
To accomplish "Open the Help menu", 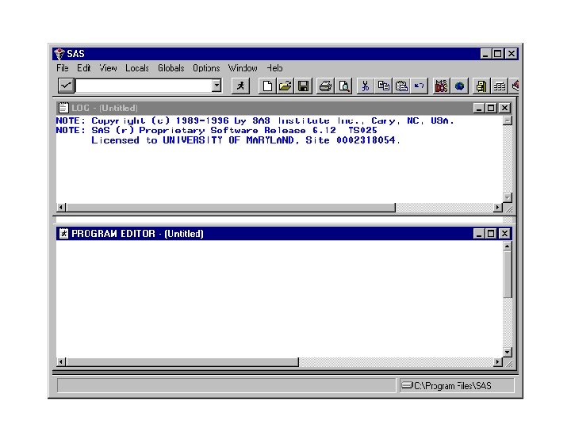I will click(274, 68).
